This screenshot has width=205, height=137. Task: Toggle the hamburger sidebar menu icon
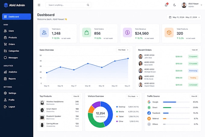39,5
